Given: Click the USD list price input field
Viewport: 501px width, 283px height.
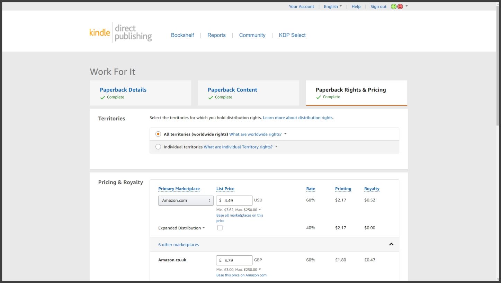Looking at the screenshot, I should [x=237, y=200].
